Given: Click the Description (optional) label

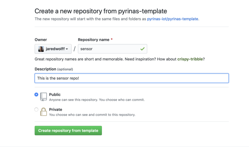Looking at the screenshot, I should click(54, 69).
